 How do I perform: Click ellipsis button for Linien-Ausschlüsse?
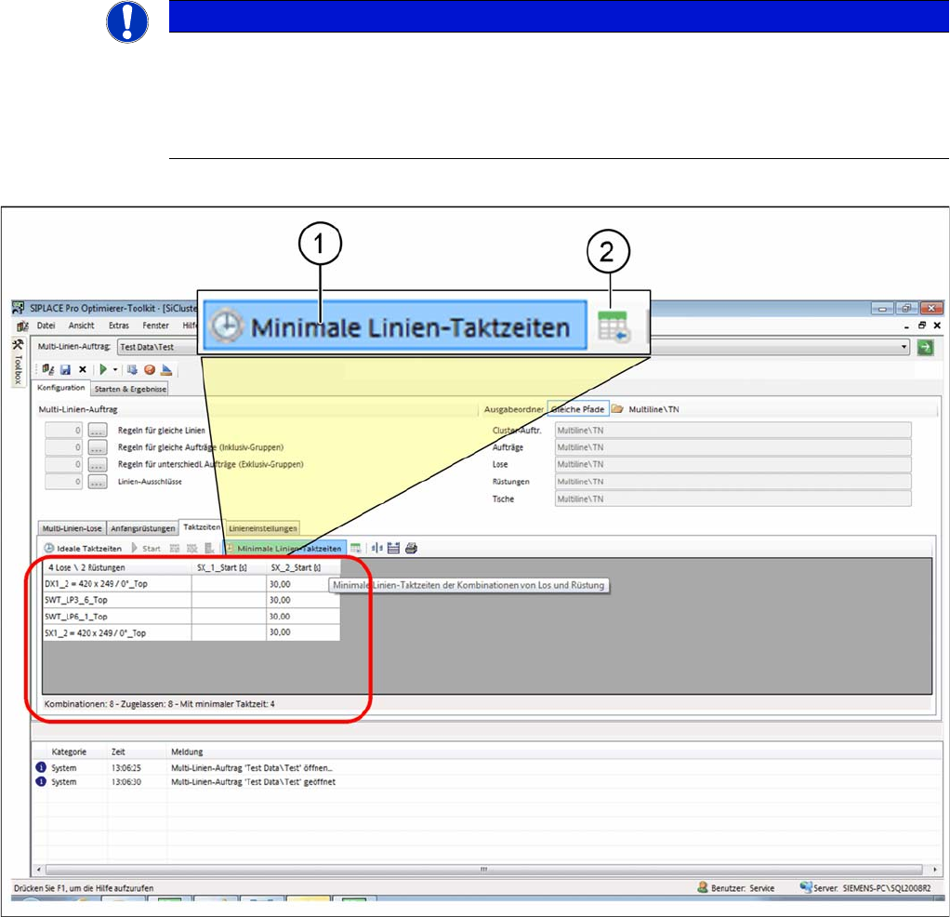point(97,482)
